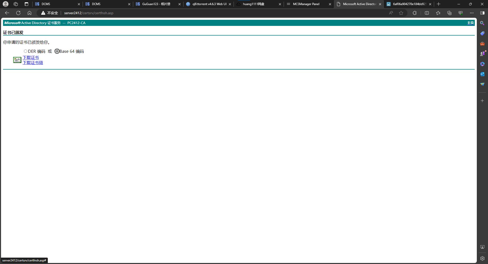The image size is (488, 264).
Task: Toggle the split screen icon
Action: 427,13
